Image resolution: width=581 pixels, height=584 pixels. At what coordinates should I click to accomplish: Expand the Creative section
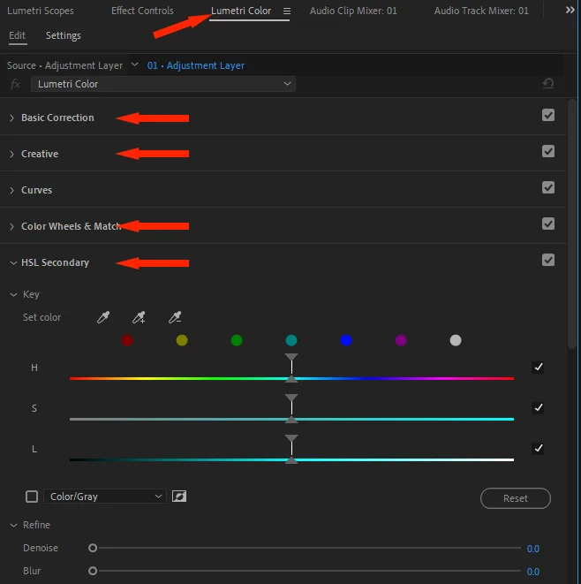pyautogui.click(x=11, y=155)
